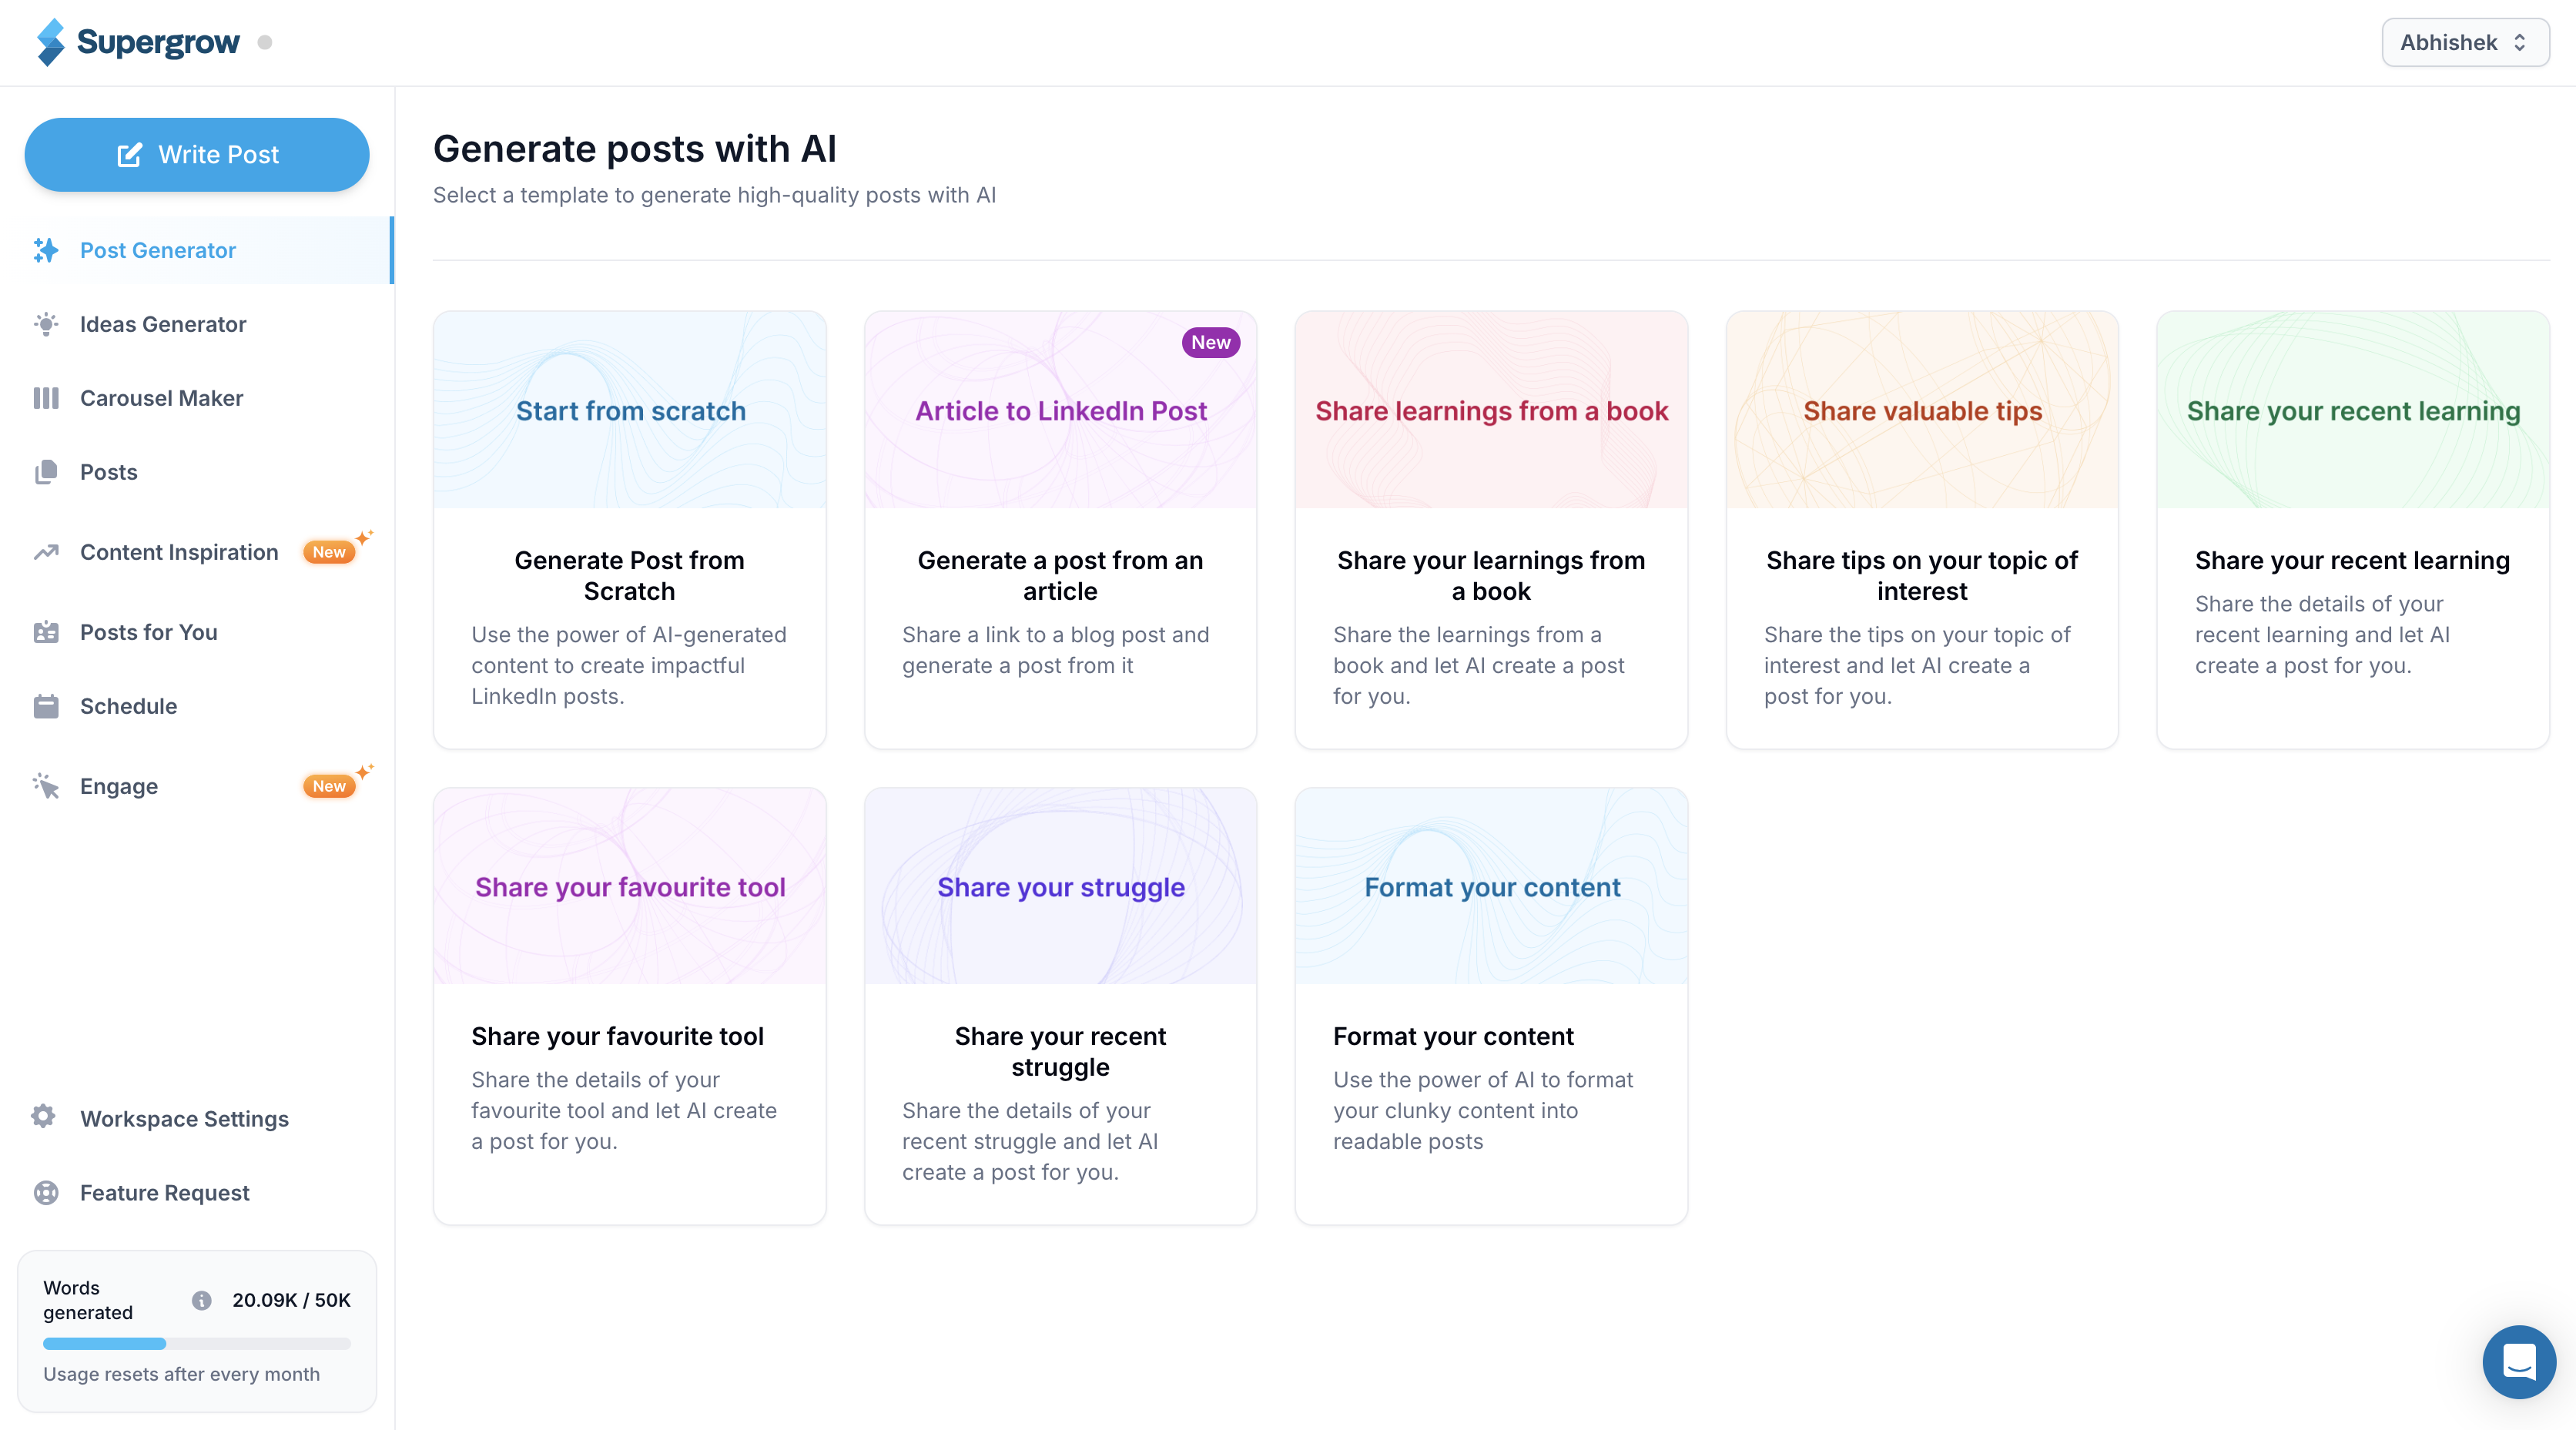2576x1430 pixels.
Task: Click the Carousel Maker columns icon
Action: coord(46,398)
